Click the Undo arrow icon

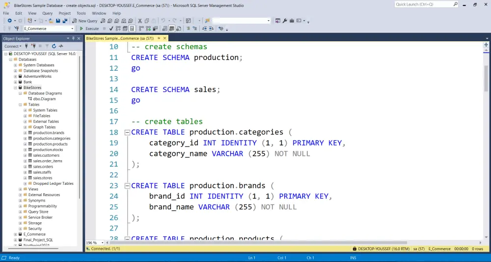(163, 21)
